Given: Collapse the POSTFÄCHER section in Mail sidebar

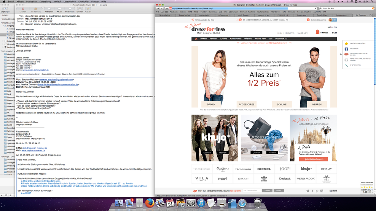Looking at the screenshot, I should 1,23.
